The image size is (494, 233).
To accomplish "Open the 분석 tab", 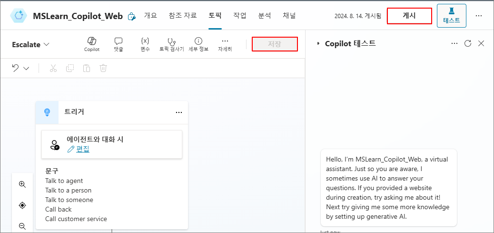I will 264,15.
